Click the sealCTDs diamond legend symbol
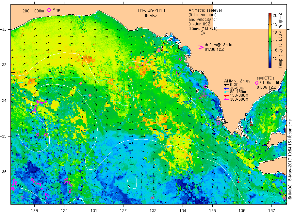The image size is (294, 215). point(257,83)
